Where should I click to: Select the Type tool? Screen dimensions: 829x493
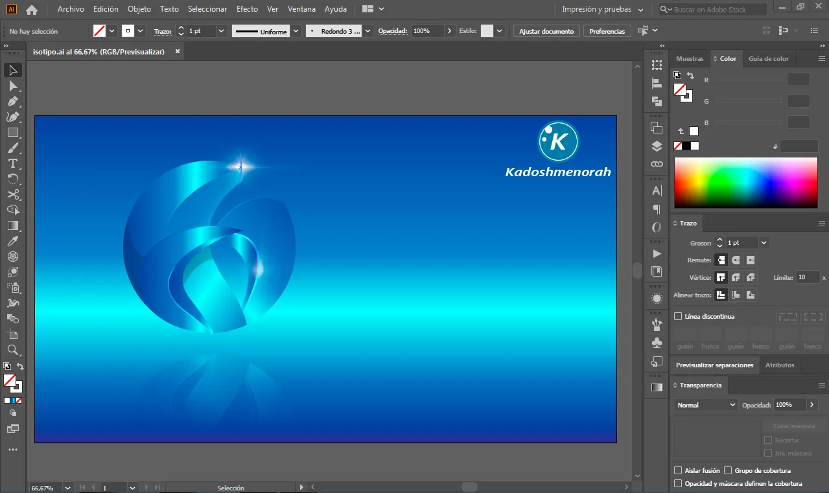point(12,164)
